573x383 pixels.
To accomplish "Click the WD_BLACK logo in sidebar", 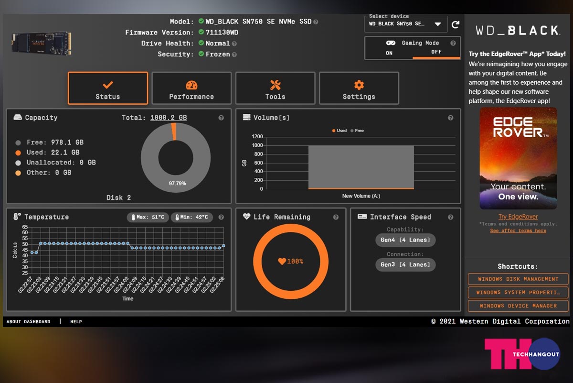I will click(518, 31).
